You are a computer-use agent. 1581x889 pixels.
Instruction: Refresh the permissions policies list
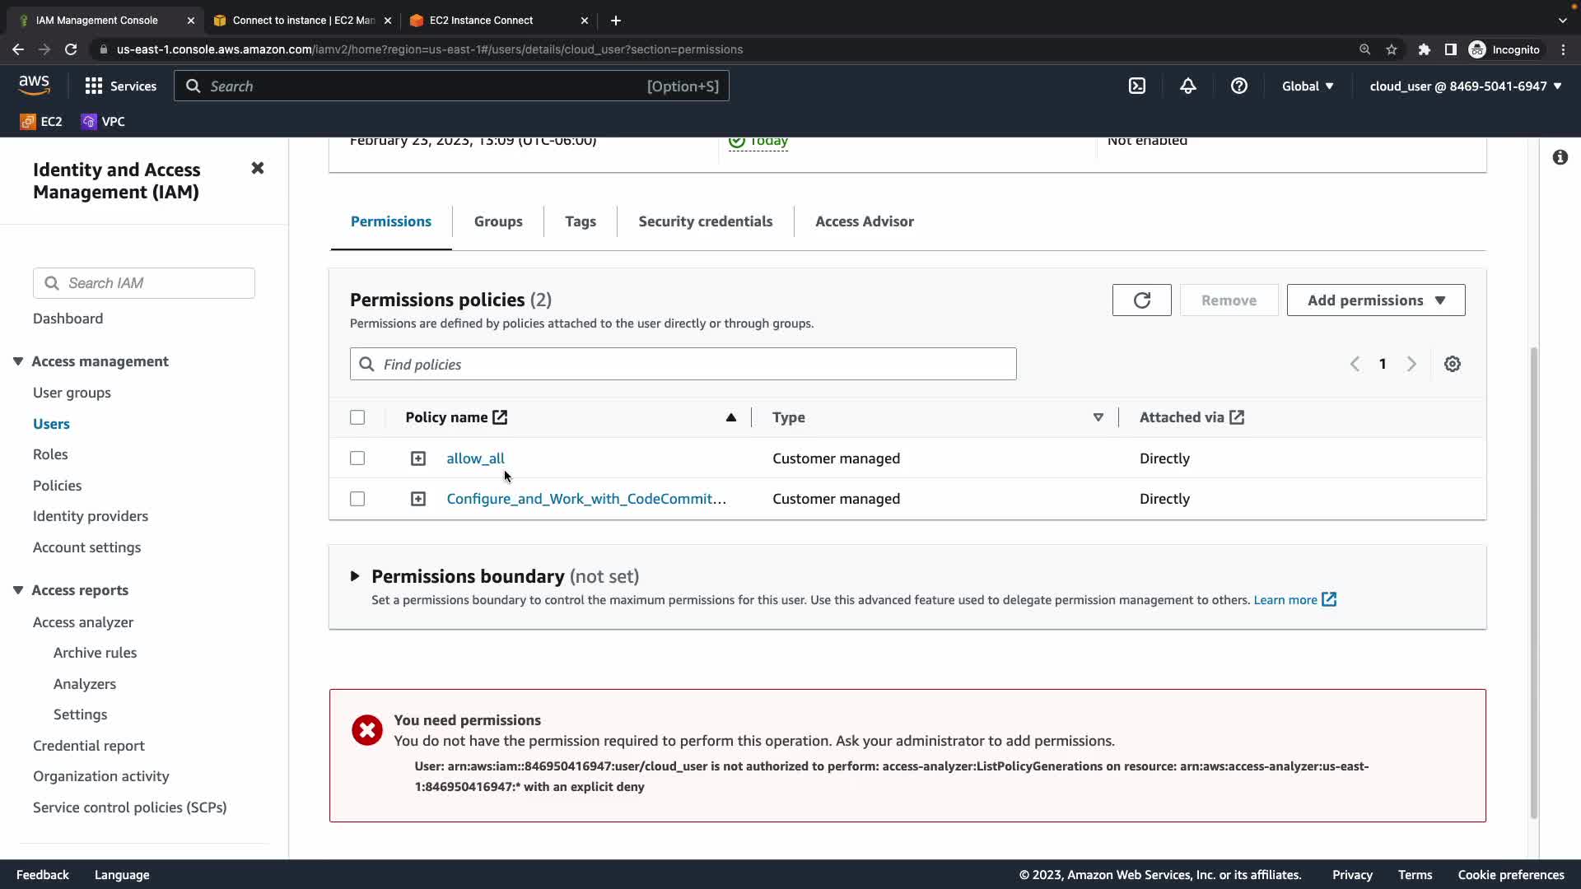1141,300
